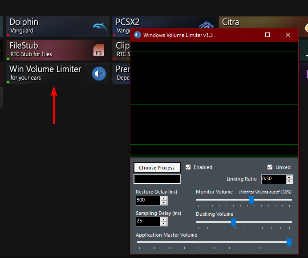The height and width of the screenshot is (258, 308).
Task: Click the "Ducking Volume" label
Action: (x=214, y=214)
